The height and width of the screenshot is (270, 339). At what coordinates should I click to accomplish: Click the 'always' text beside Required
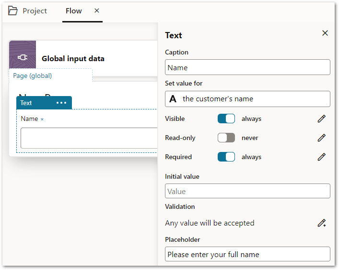point(251,157)
